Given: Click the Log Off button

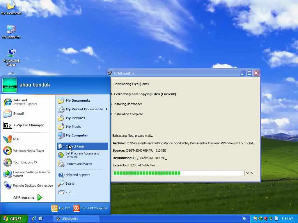Looking at the screenshot, I should (x=61, y=208).
